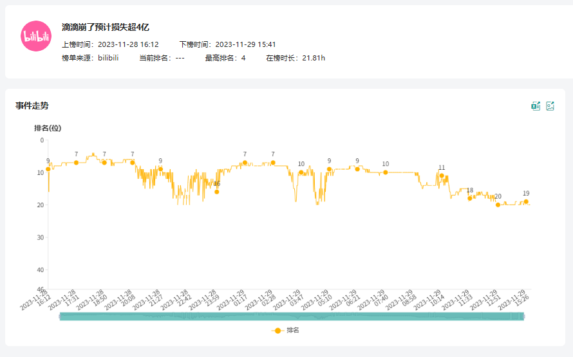Click the rank 7 point above 17:31

76,163
